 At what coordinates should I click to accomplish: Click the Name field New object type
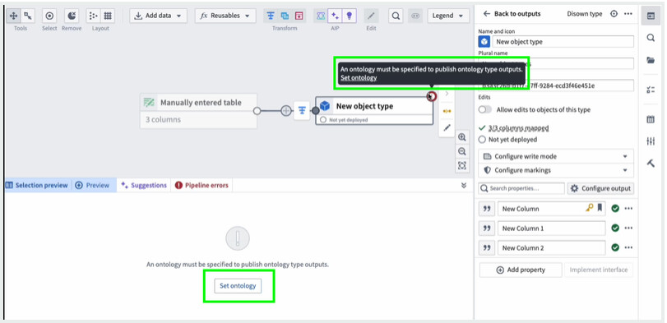pos(563,42)
